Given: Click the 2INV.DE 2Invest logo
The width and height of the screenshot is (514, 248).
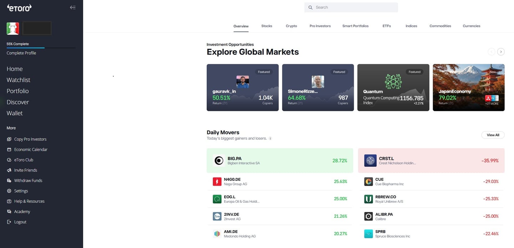Looking at the screenshot, I should click(x=217, y=216).
